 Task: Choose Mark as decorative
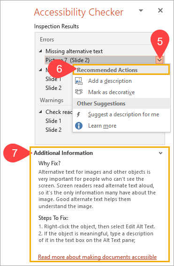112,92
